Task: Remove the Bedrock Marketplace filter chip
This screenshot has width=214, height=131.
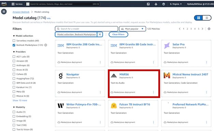Action: [x=100, y=34]
